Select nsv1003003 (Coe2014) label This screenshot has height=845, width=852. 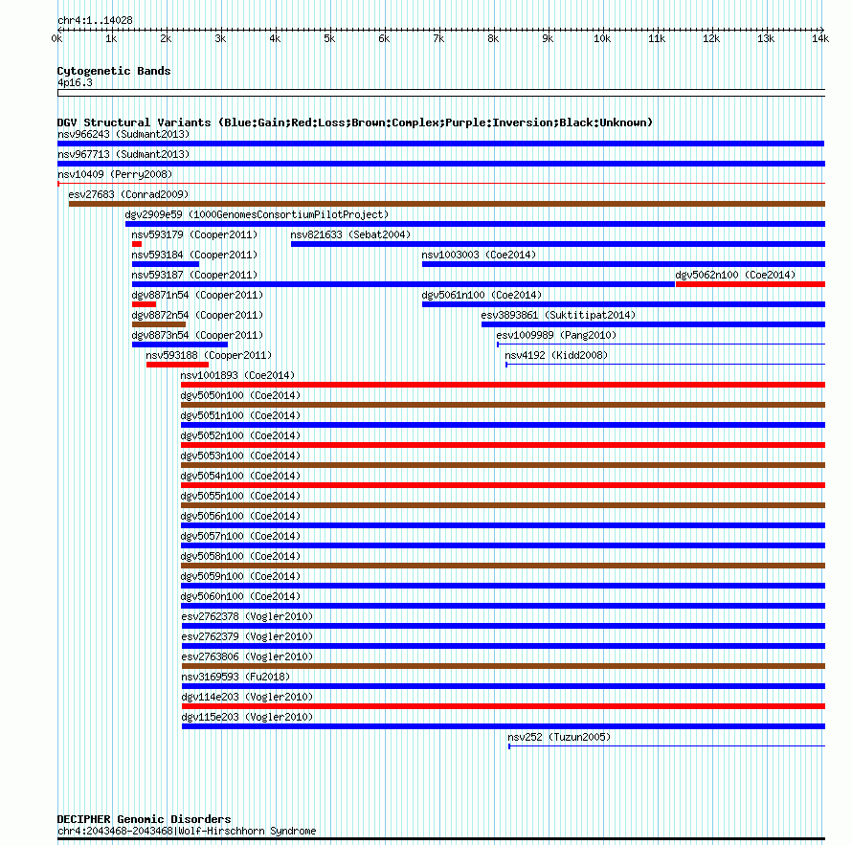479,255
